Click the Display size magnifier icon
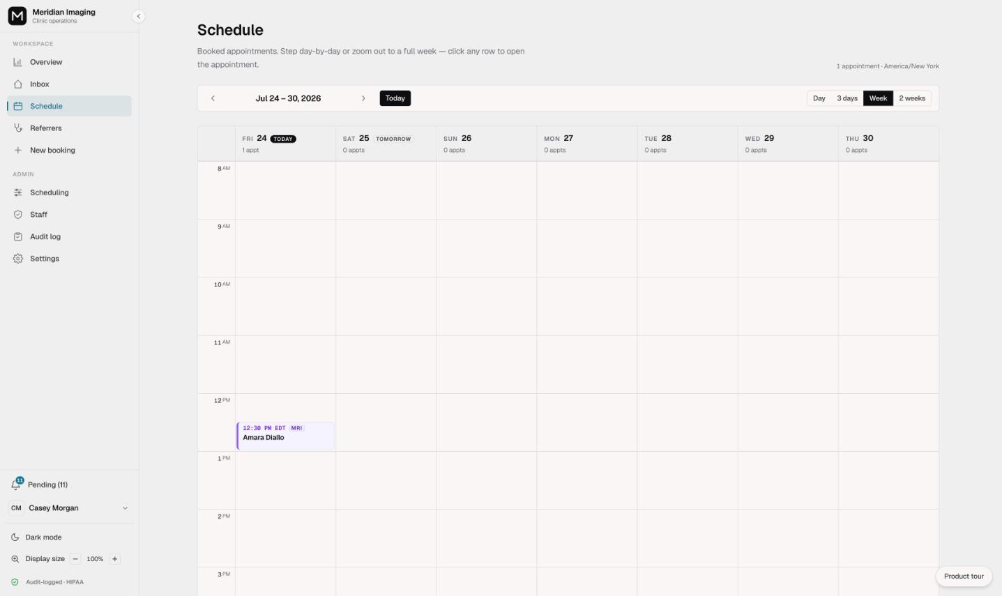The height and width of the screenshot is (596, 1002). pos(15,559)
